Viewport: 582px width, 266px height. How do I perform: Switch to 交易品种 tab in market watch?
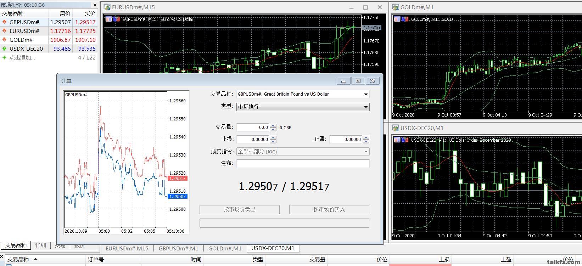16,245
